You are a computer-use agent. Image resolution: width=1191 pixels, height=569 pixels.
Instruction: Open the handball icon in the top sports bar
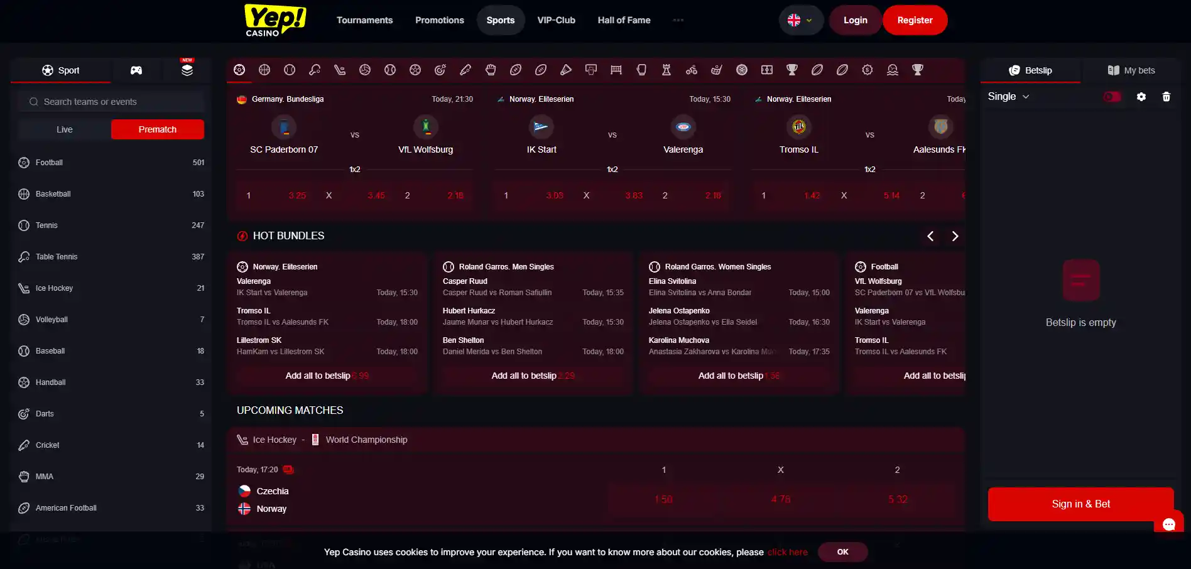(415, 70)
